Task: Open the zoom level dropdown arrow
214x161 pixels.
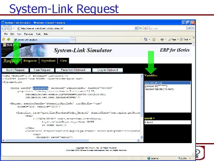Action: click(190, 158)
